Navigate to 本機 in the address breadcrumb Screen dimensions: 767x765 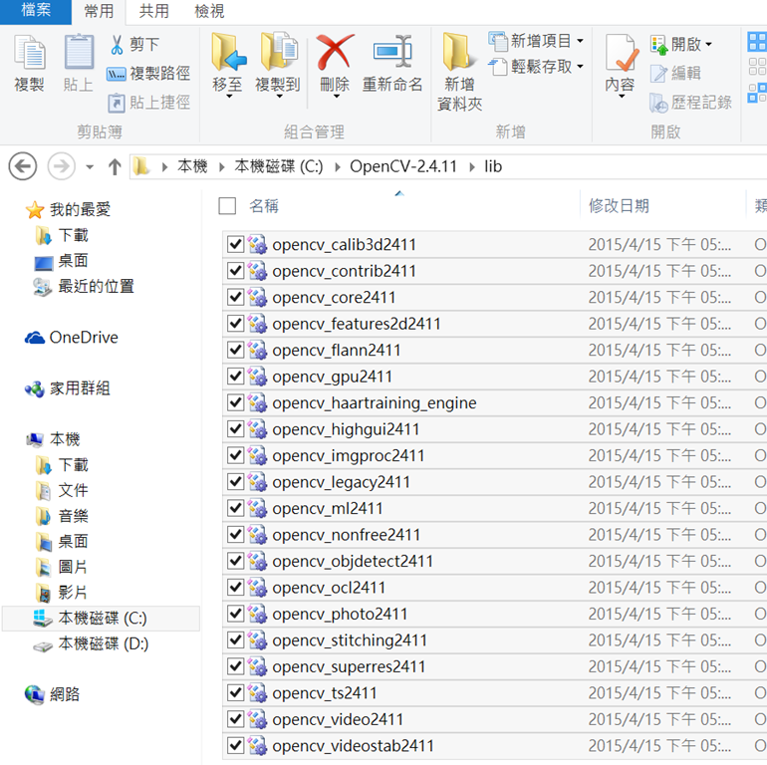click(x=192, y=166)
